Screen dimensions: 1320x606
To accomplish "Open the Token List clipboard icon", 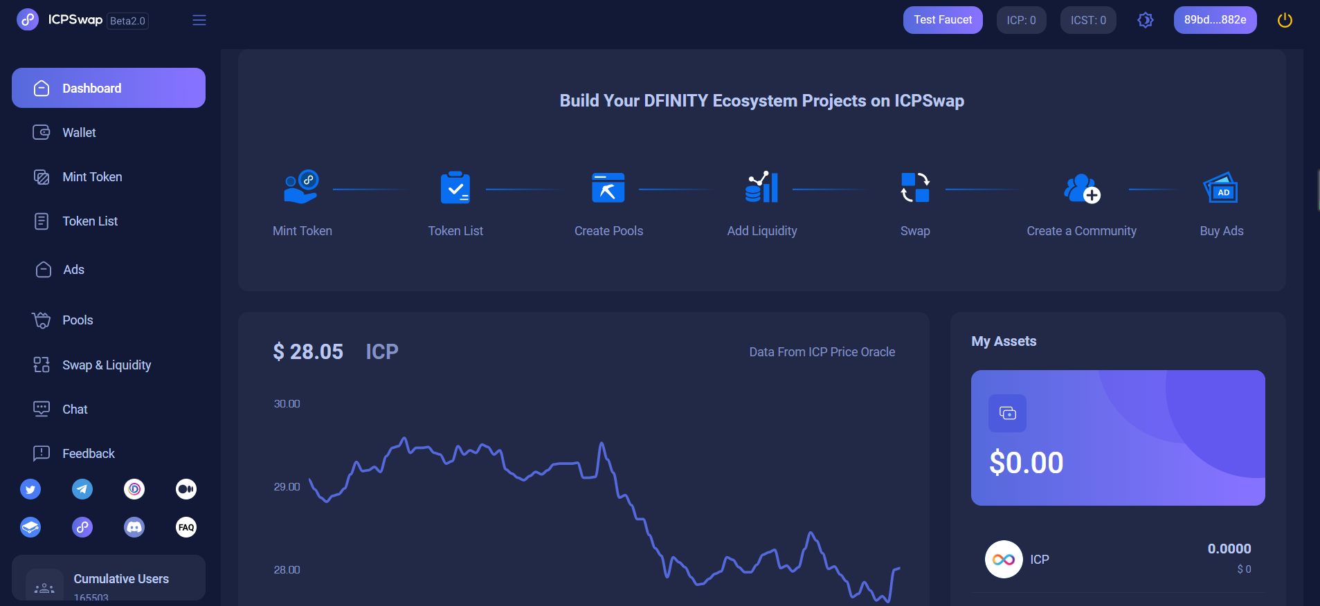I will click(455, 187).
